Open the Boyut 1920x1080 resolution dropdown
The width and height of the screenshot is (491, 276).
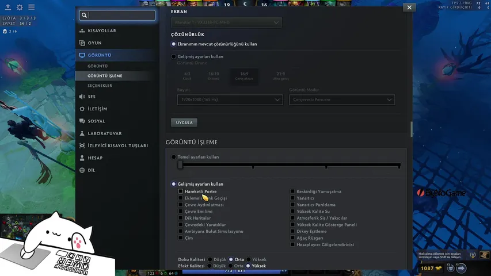(x=230, y=100)
